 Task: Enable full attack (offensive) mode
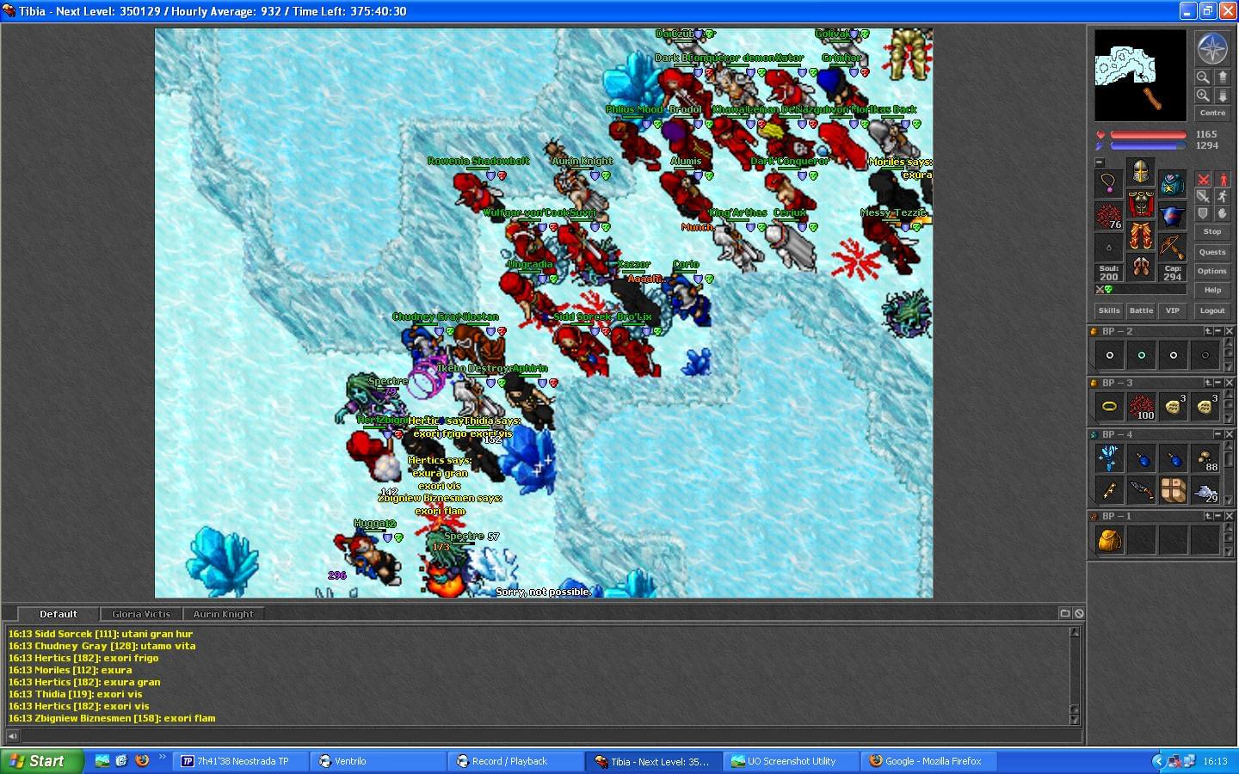pyautogui.click(x=1203, y=179)
